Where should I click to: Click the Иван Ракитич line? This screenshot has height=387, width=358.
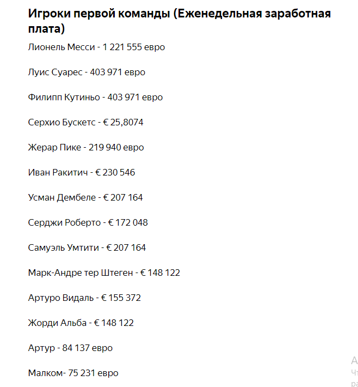tap(82, 173)
